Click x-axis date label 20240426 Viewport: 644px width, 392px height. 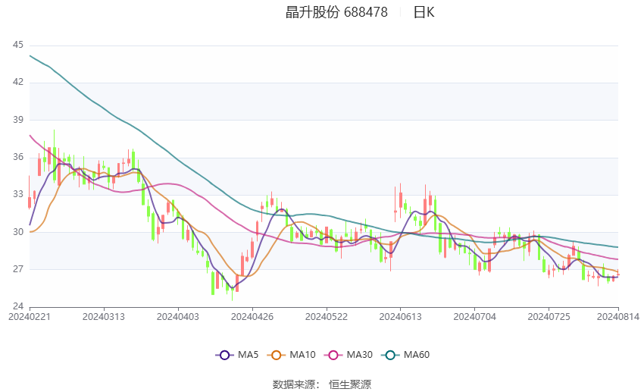pyautogui.click(x=252, y=317)
